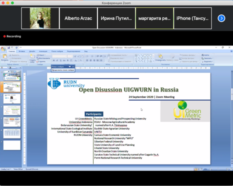The height and width of the screenshot is (186, 233).
Task: Open the Показ слайдов ribbon tab
Action: [57, 51]
